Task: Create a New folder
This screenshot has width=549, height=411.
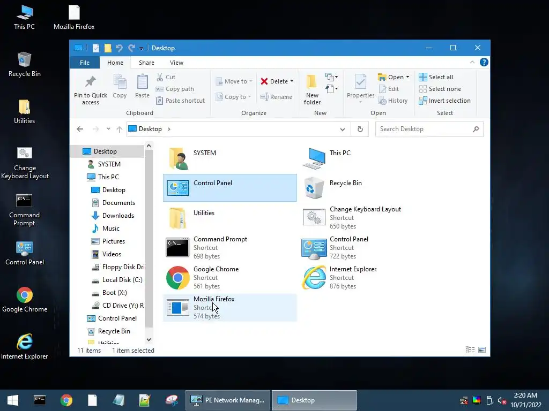Action: coord(312,89)
